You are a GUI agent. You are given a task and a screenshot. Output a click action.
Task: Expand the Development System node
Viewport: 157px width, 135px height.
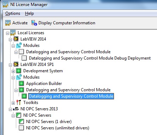pos(13,71)
